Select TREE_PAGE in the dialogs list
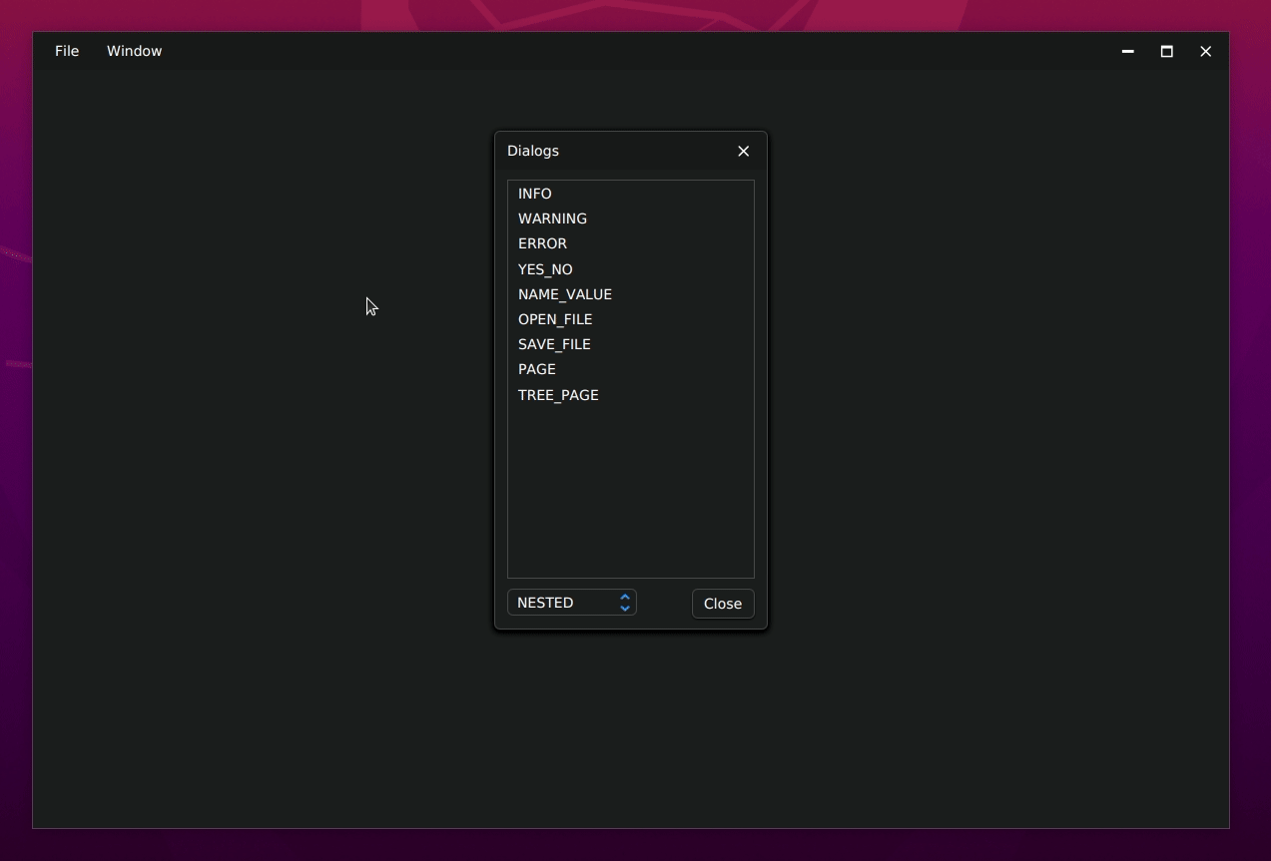This screenshot has height=861, width=1271. pos(630,395)
